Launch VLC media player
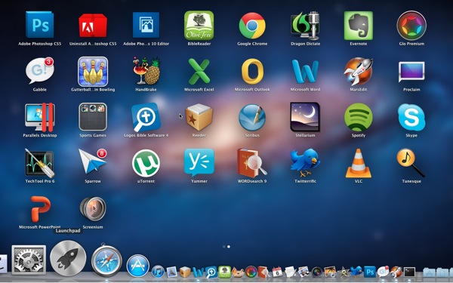The height and width of the screenshot is (283, 453). (x=358, y=163)
